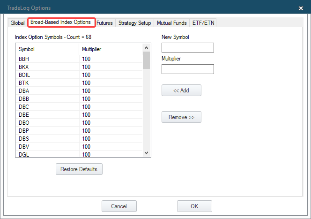Select the DBS symbol row
The width and height of the screenshot is (311, 219).
click(79, 139)
